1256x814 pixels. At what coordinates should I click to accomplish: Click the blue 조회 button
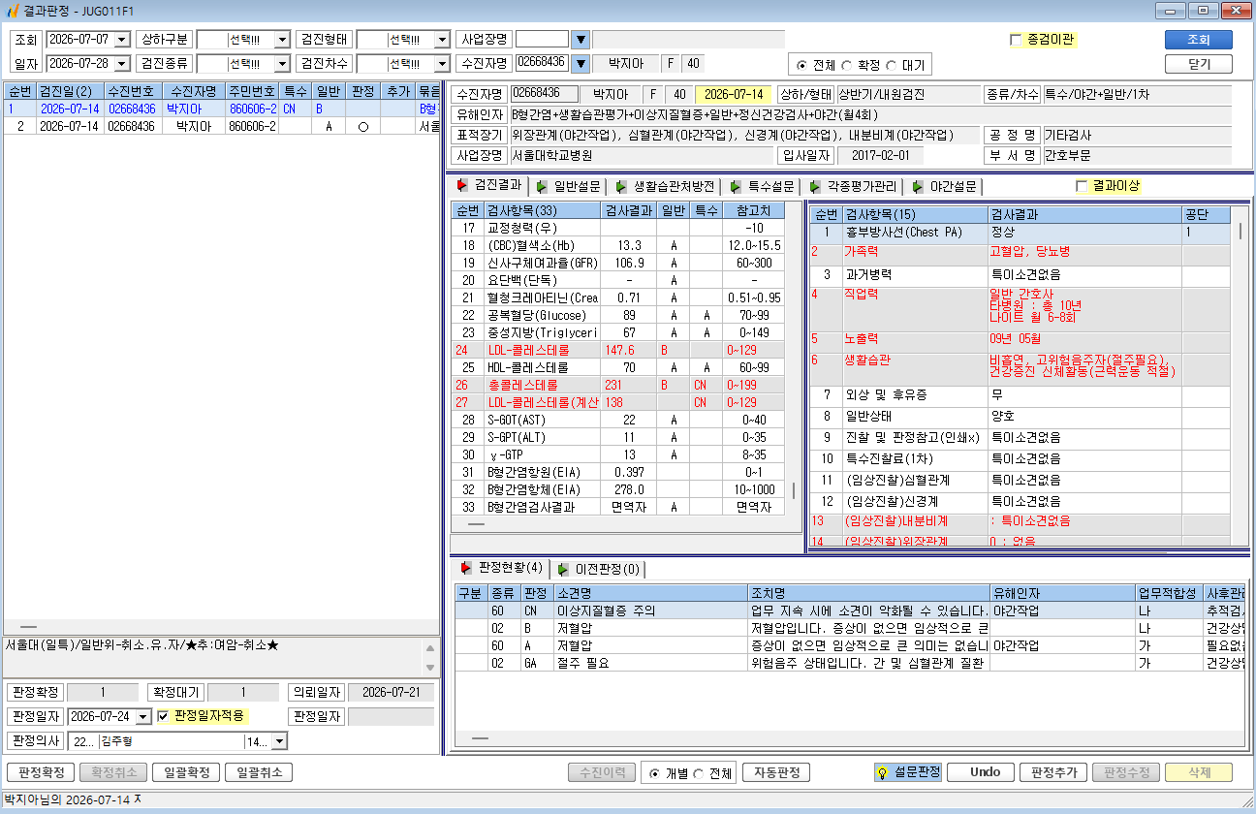click(x=1198, y=40)
